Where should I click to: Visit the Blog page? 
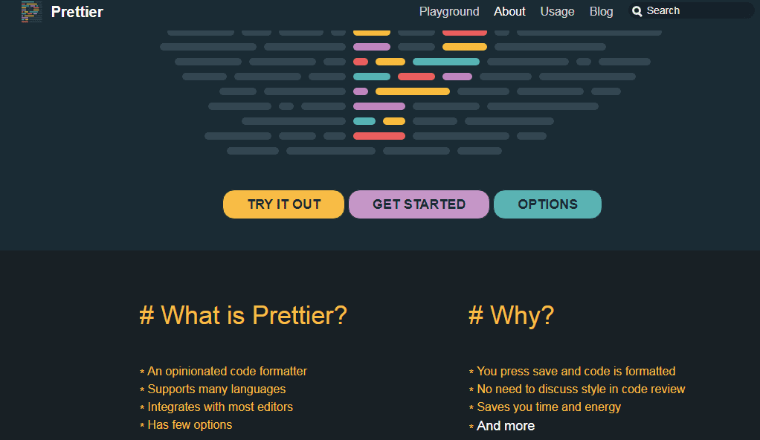coord(601,11)
